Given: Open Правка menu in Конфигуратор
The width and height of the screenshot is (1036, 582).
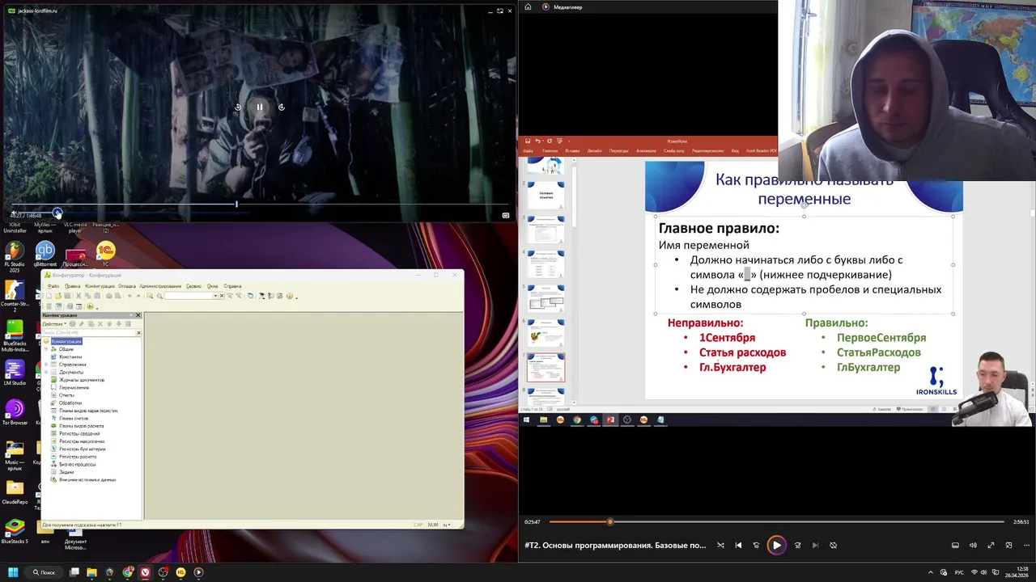Looking at the screenshot, I should 73,286.
